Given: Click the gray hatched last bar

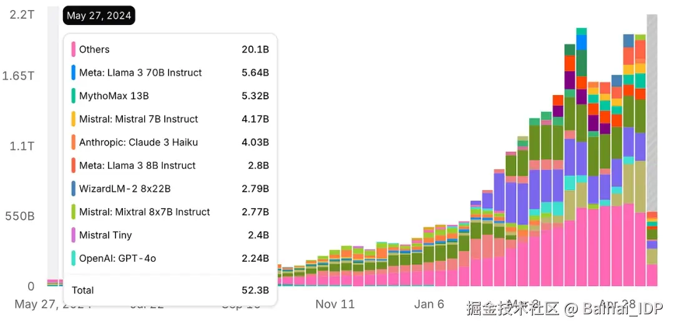Looking at the screenshot, I should [x=652, y=113].
